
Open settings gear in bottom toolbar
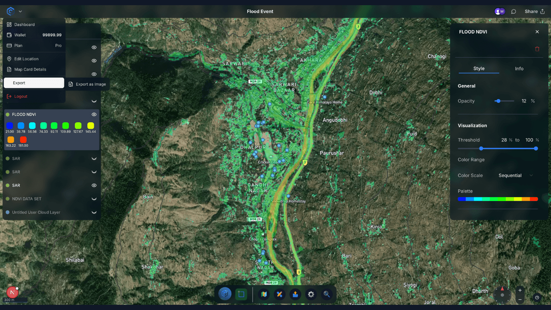311,294
